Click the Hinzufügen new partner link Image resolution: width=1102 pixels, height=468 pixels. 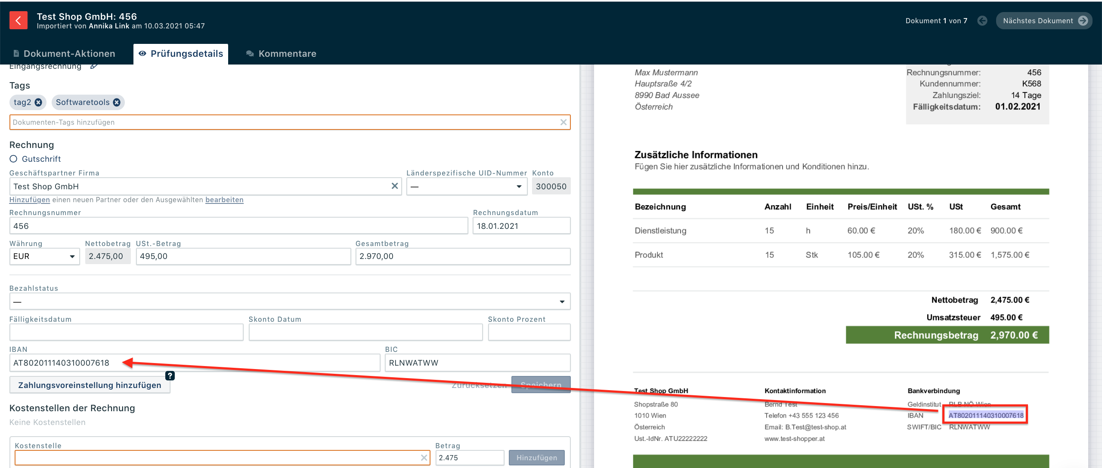(29, 200)
